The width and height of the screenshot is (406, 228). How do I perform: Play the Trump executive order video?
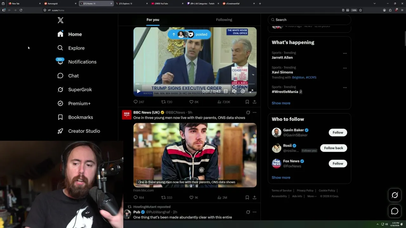[138, 91]
